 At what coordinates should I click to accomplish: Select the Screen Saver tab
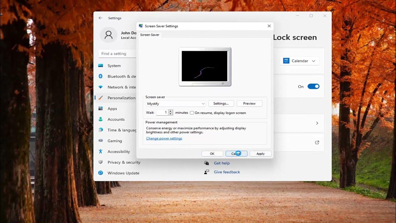(150, 35)
